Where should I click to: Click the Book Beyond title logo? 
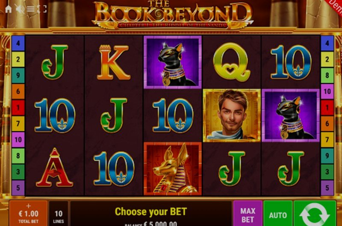click(x=173, y=15)
